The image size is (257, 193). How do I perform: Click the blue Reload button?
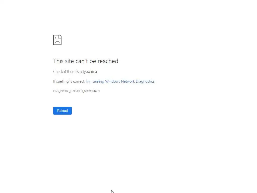[x=62, y=111]
